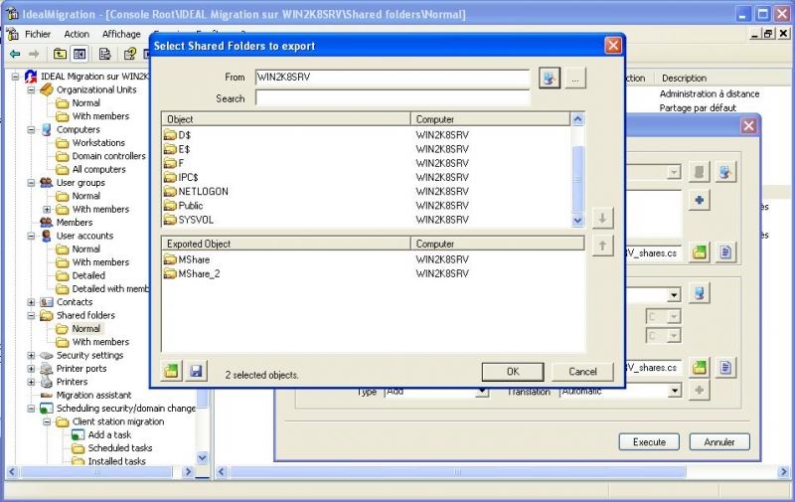Click the ellipsis button beside the From field
Viewport: 795px width, 502px height.
coord(576,78)
